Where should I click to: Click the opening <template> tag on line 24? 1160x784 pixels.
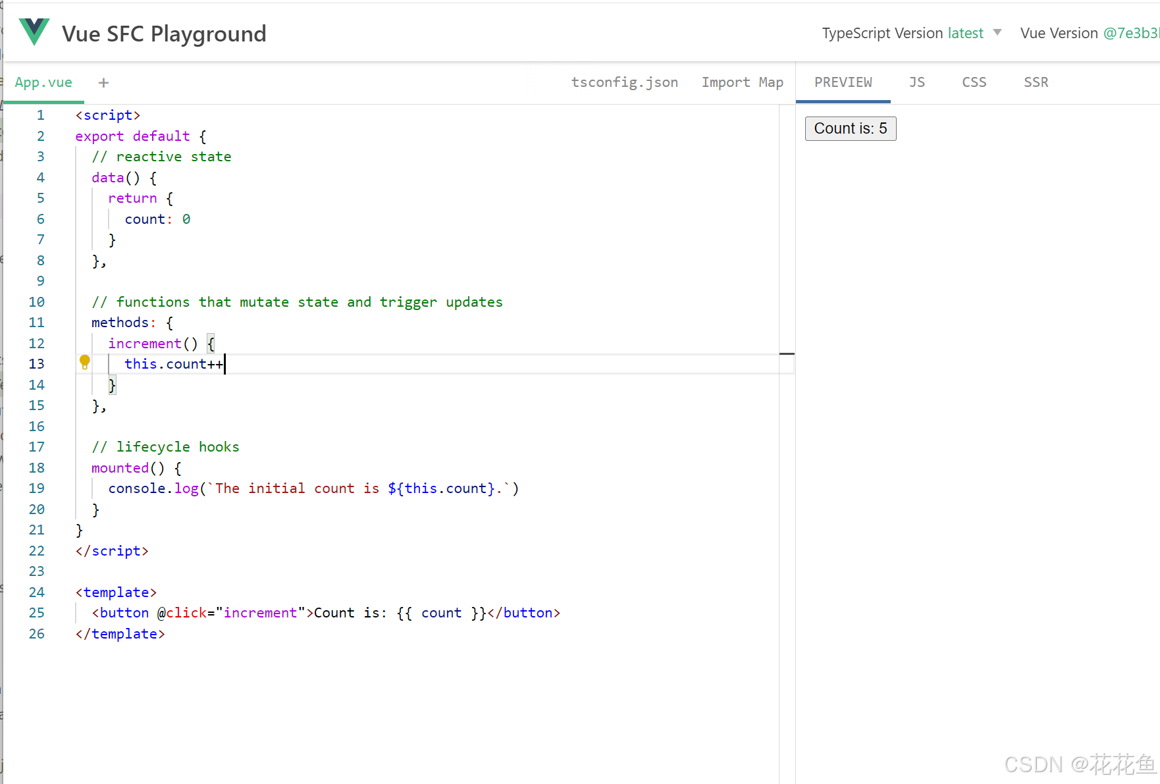[116, 592]
